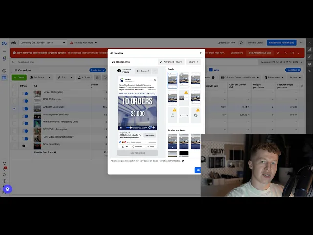Image resolution: width=313 pixels, height=235 pixels.
Task: Open the edit pencil icon in right rail
Action: 310,57
